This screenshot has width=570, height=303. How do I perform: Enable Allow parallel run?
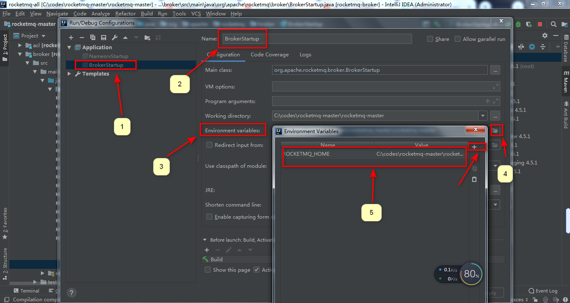tap(458, 39)
